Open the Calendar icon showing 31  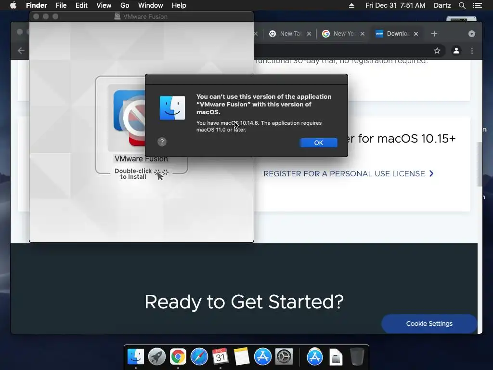(x=220, y=357)
